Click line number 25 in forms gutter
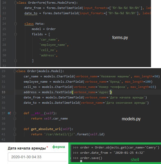The width and height of the screenshot is (161, 164). pyautogui.click(x=4, y=29)
